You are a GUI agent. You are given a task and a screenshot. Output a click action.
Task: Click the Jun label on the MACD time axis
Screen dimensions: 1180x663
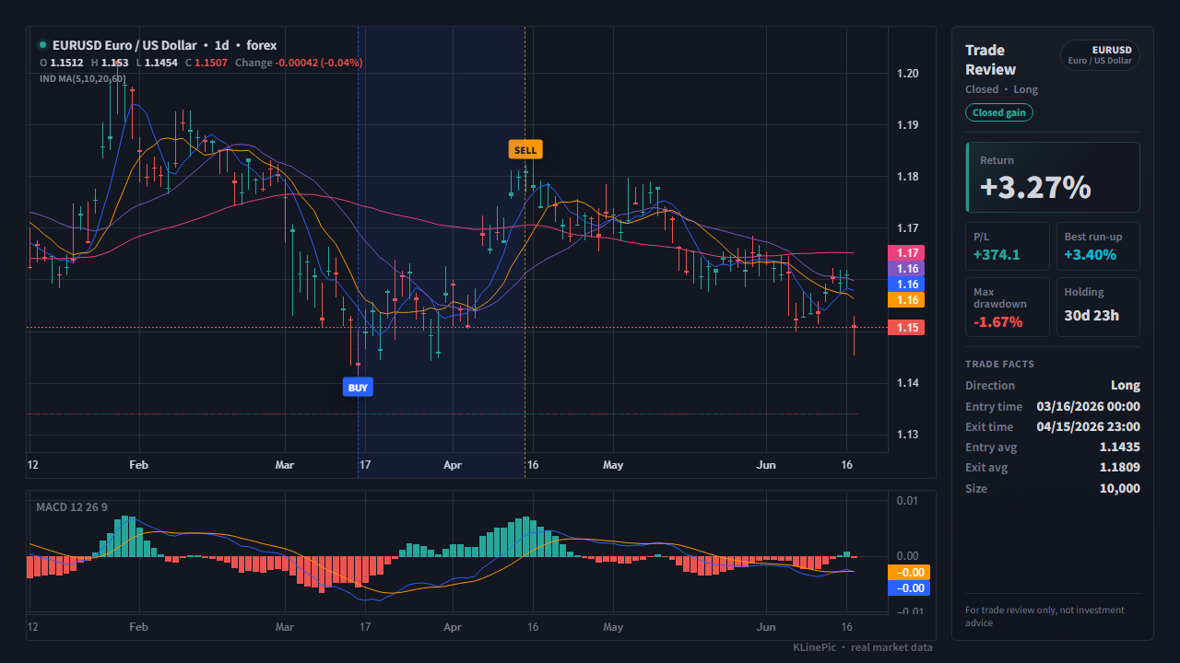pyautogui.click(x=766, y=626)
